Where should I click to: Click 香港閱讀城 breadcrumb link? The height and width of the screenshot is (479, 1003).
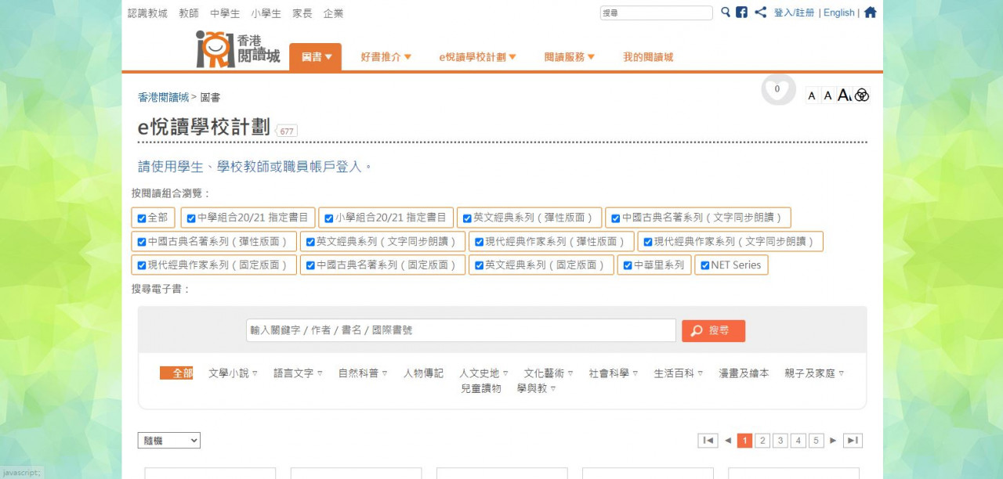(x=163, y=97)
